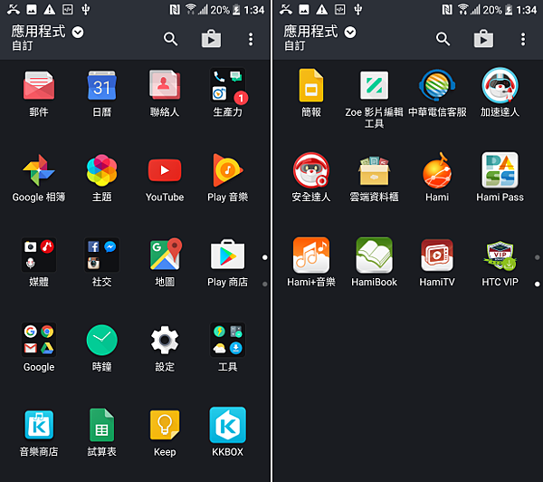Open the 雲端資料櫃 app
Image resolution: width=543 pixels, height=482 pixels.
(374, 170)
